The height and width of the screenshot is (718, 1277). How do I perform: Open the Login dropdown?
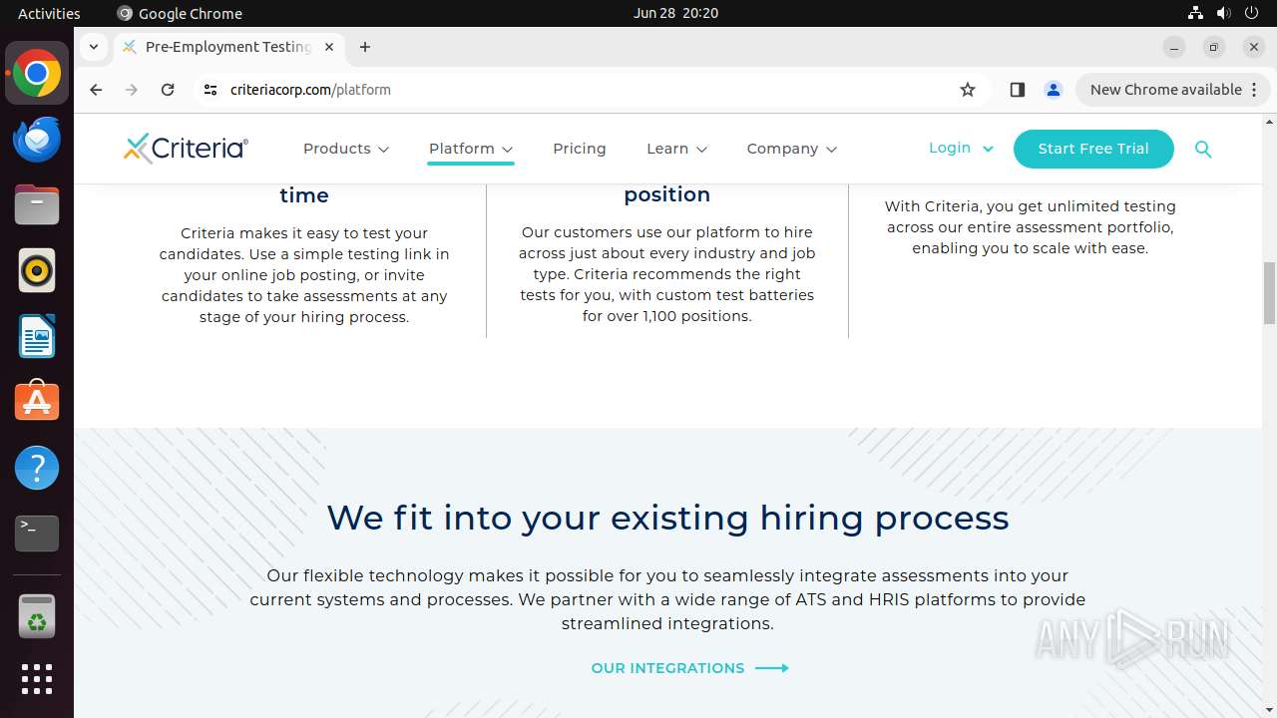point(961,148)
